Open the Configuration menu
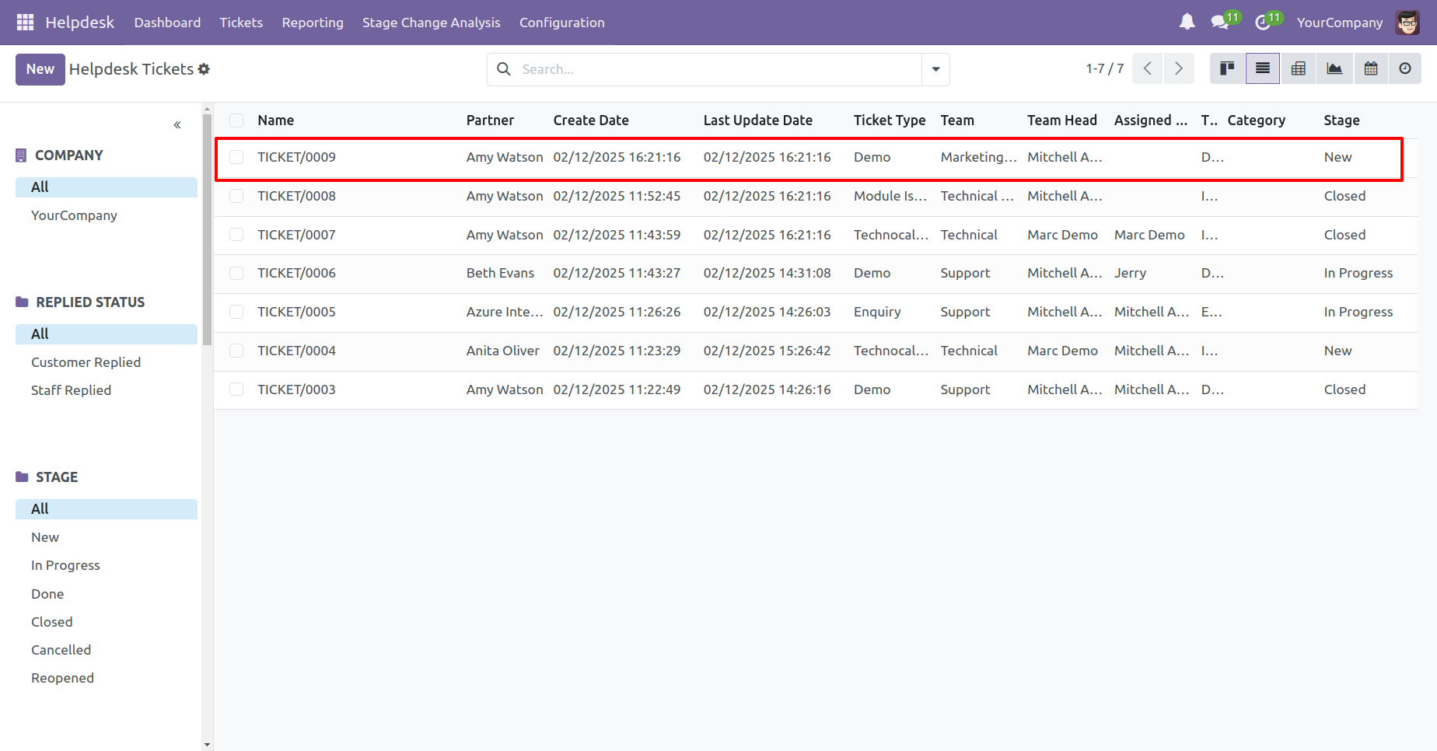1437x751 pixels. [562, 23]
